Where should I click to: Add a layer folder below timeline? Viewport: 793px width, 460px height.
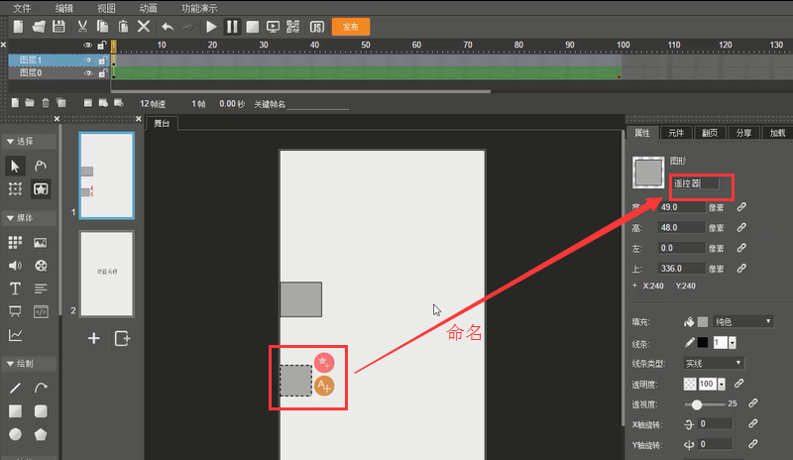(x=30, y=103)
